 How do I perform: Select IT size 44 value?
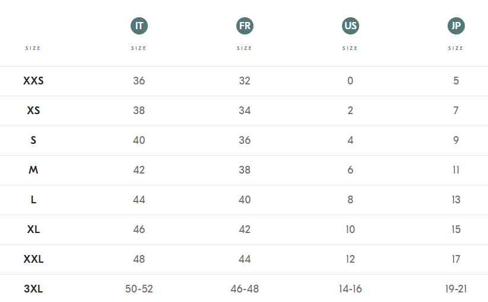pyautogui.click(x=139, y=200)
